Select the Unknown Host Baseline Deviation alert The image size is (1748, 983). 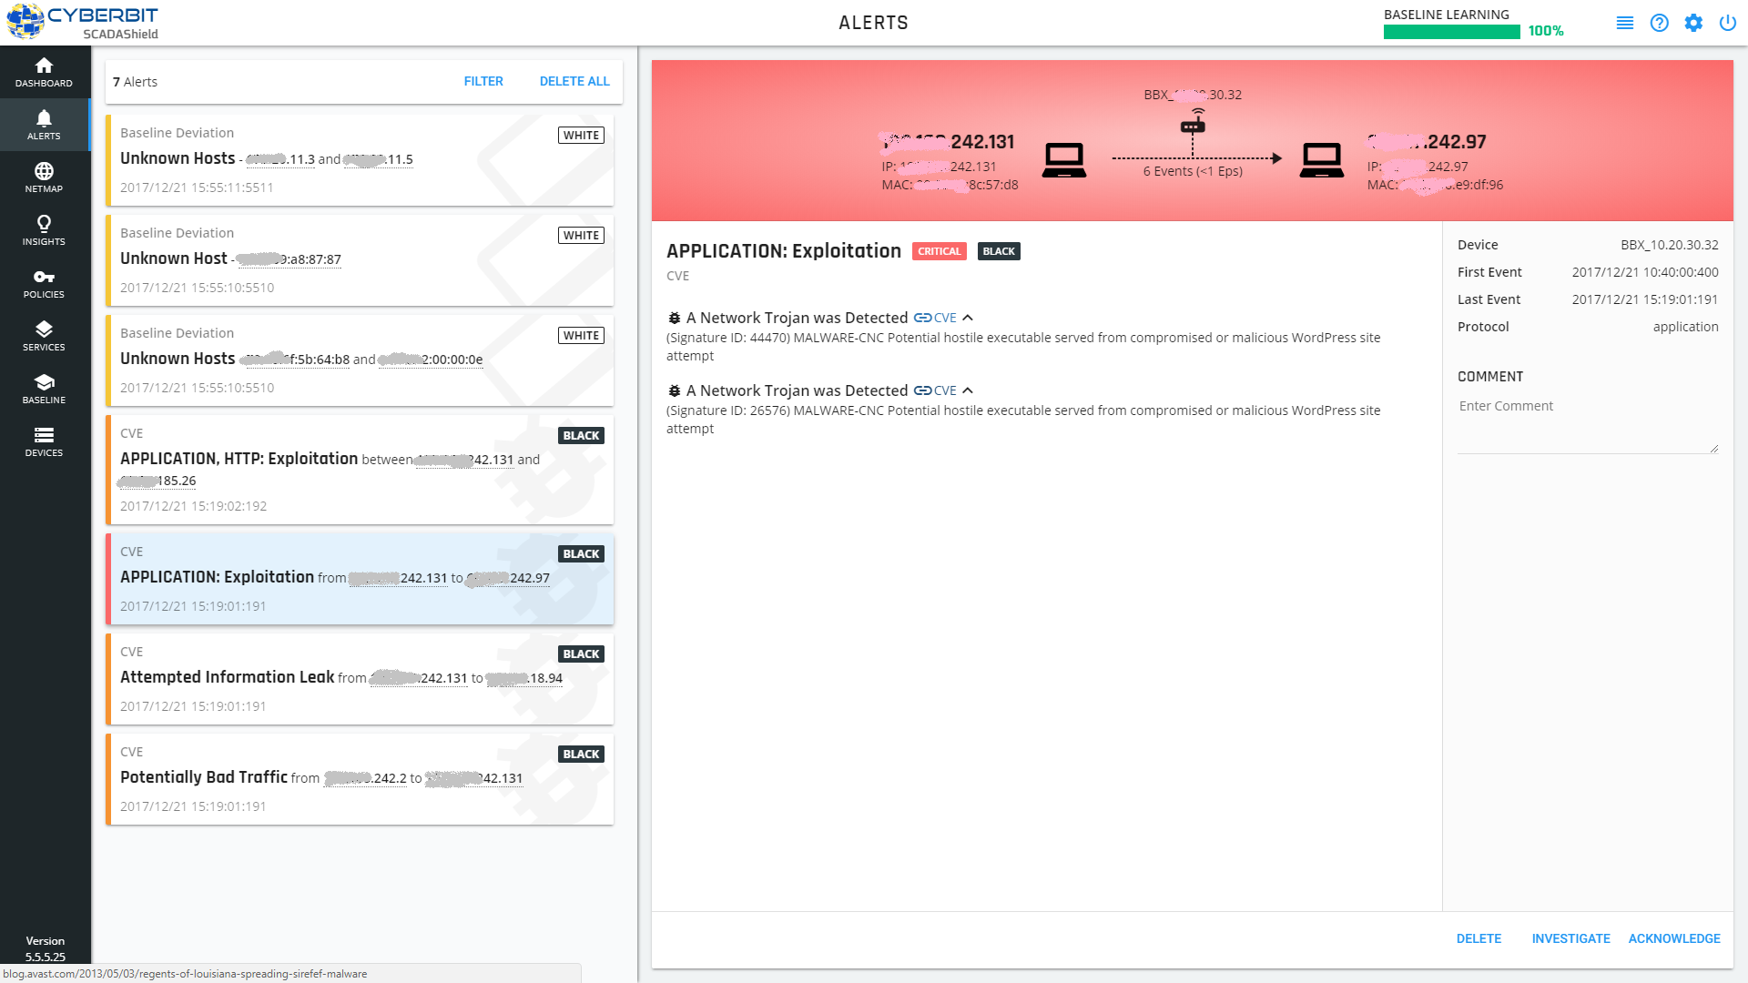pos(360,259)
